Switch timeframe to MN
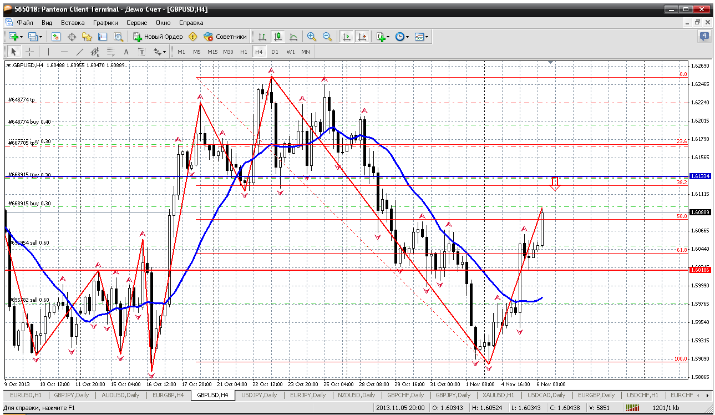The height and width of the screenshot is (415, 715). pyautogui.click(x=306, y=52)
